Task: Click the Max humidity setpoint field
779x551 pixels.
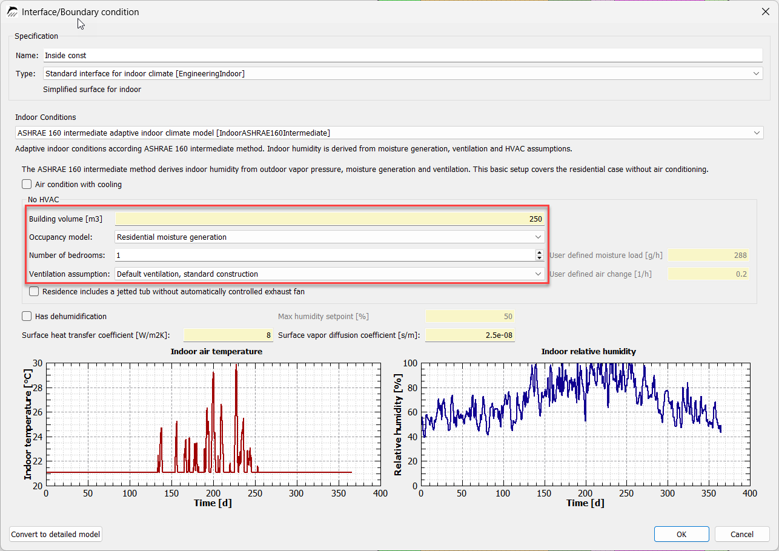Action: (x=470, y=316)
